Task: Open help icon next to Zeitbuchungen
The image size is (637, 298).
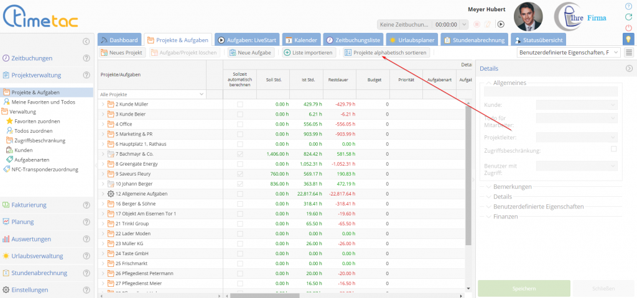Action: 87,58
